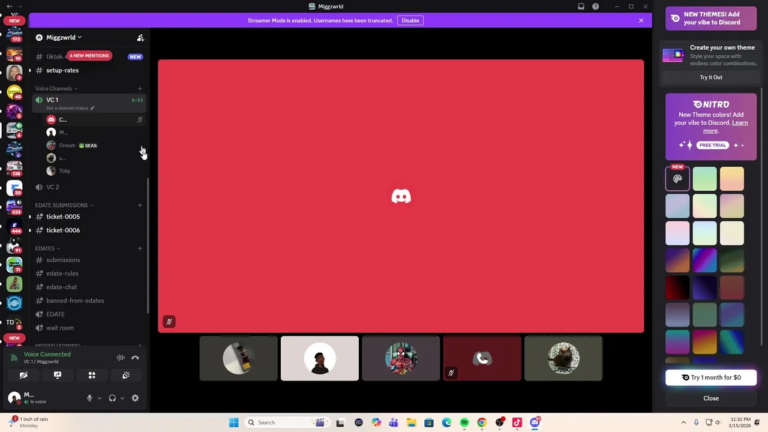Disconnect from voice using the hang-up icon

pos(135,358)
